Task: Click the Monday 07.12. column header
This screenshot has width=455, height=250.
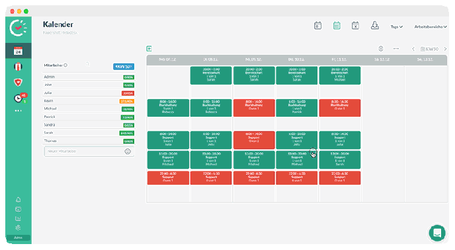Action: click(x=168, y=59)
